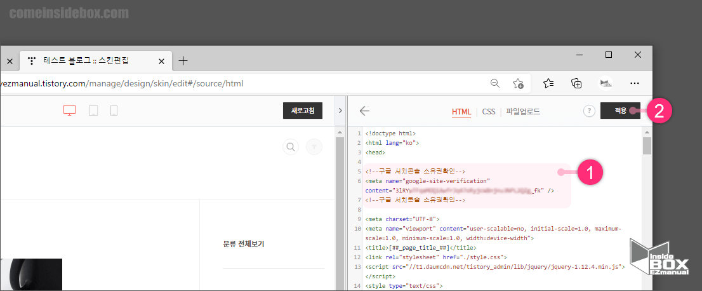Click the first 구글 서치콘솔 소유권확인 comment
This screenshot has width=702, height=291.
(x=416, y=172)
